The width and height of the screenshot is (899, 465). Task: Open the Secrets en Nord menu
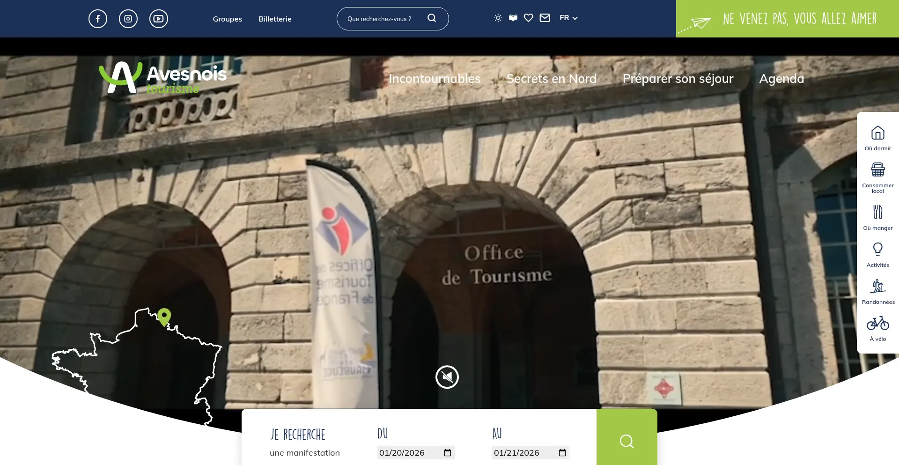pos(551,79)
